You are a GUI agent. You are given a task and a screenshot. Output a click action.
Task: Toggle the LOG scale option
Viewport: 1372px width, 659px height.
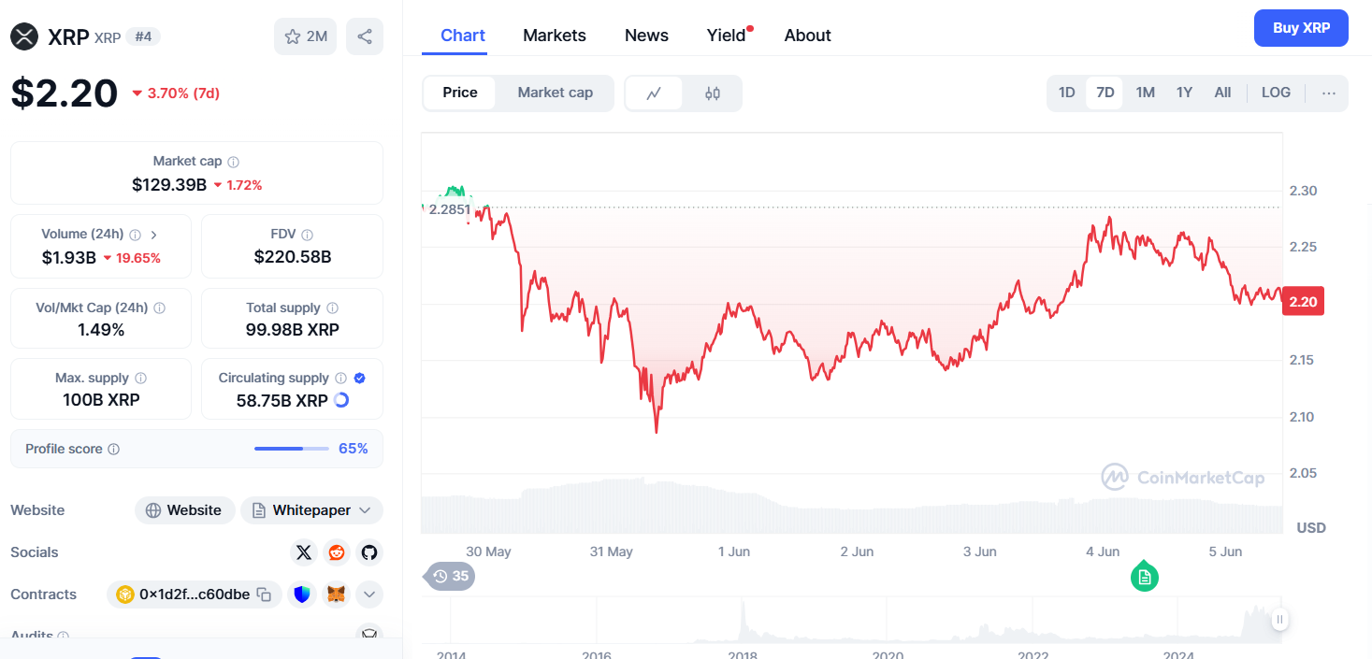click(x=1276, y=93)
